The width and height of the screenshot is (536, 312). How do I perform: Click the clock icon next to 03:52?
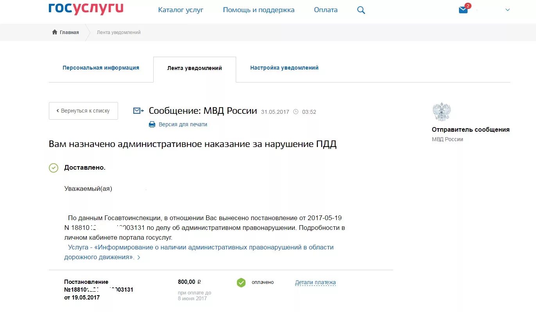tap(296, 112)
